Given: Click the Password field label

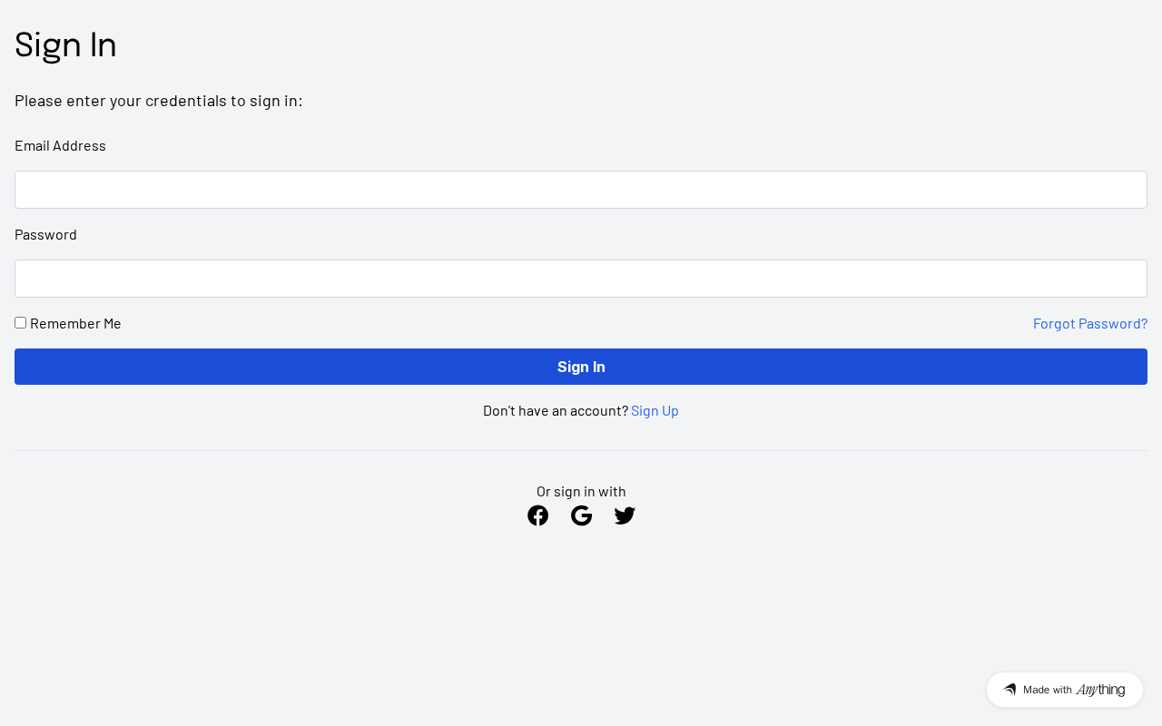Looking at the screenshot, I should click(45, 234).
